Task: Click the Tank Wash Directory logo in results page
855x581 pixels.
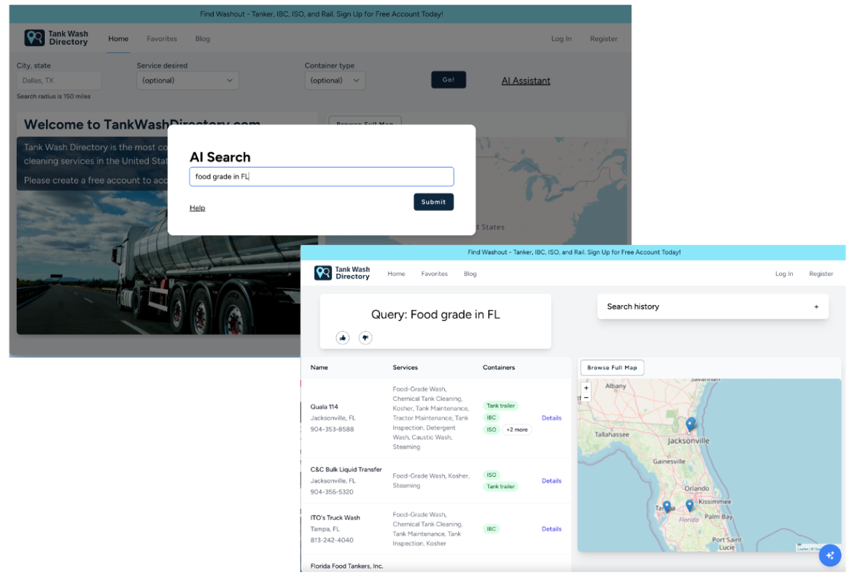Action: tap(342, 273)
